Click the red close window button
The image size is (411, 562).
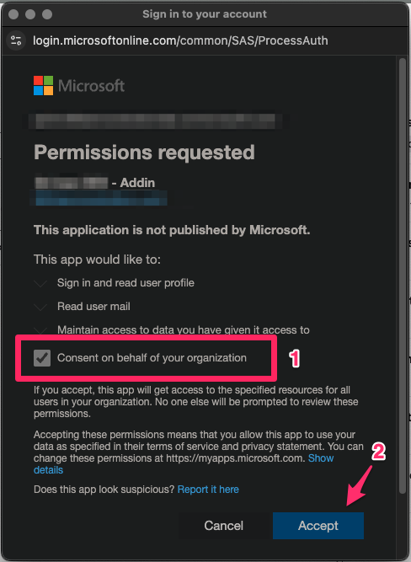coord(13,14)
